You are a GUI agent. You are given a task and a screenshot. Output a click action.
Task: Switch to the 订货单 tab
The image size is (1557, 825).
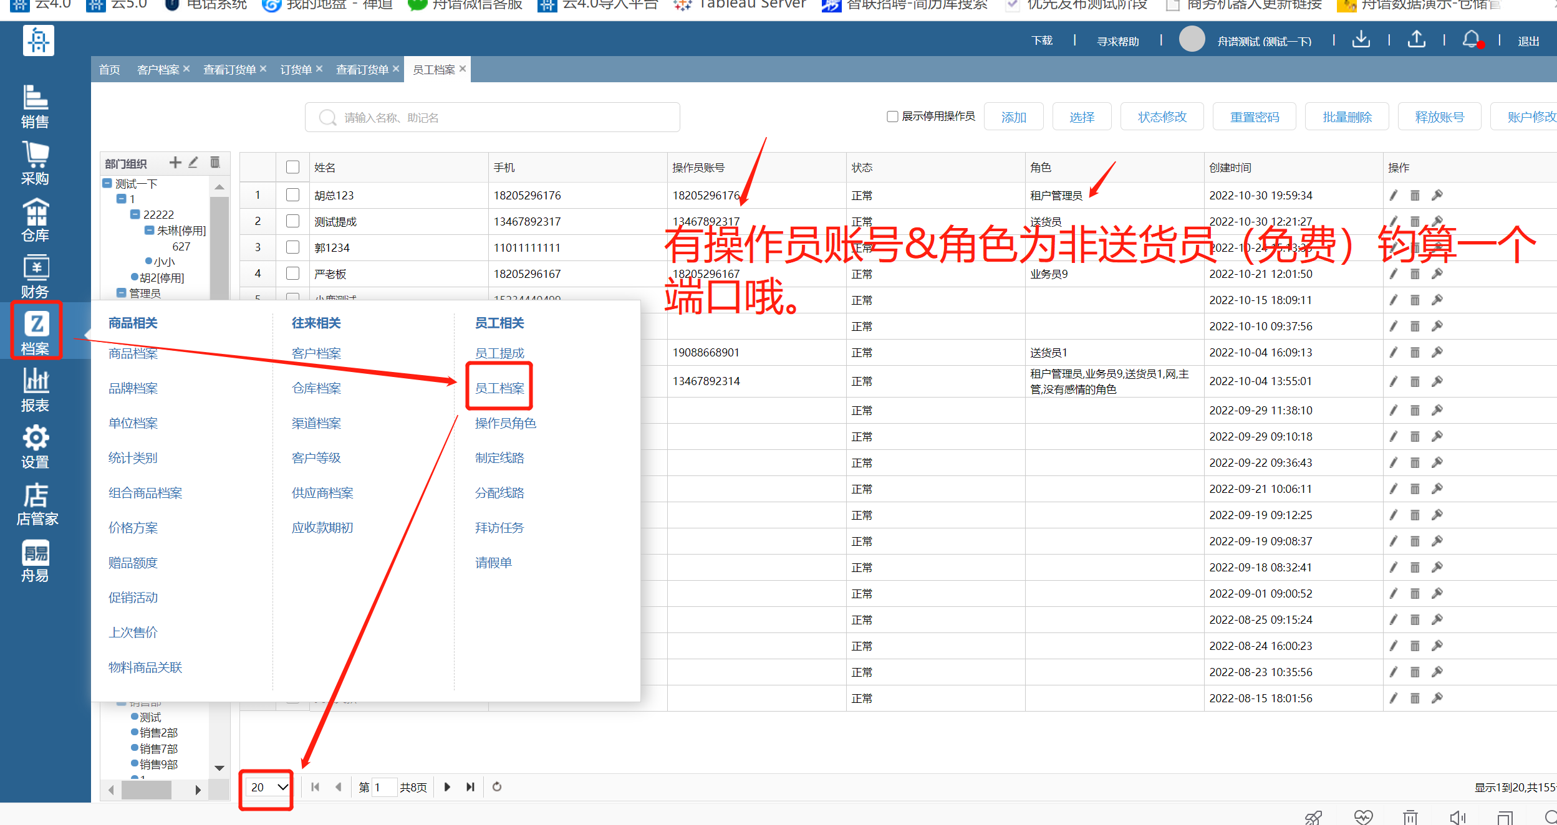point(296,69)
